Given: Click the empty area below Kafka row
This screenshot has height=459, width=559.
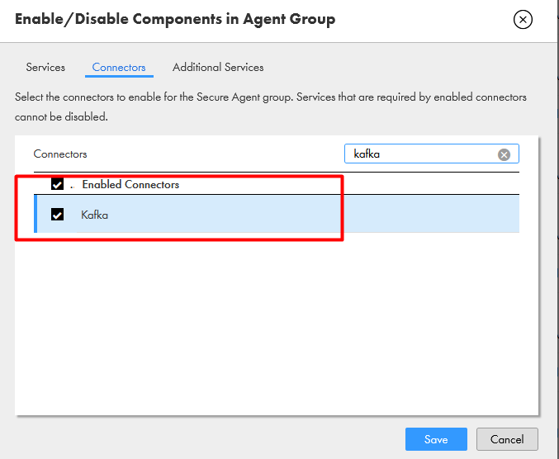Looking at the screenshot, I should [x=277, y=324].
